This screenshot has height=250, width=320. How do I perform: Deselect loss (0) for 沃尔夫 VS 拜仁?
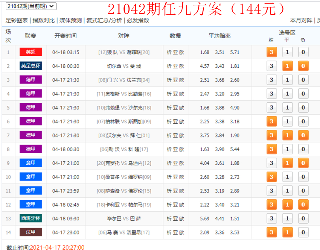[x=303, y=135]
